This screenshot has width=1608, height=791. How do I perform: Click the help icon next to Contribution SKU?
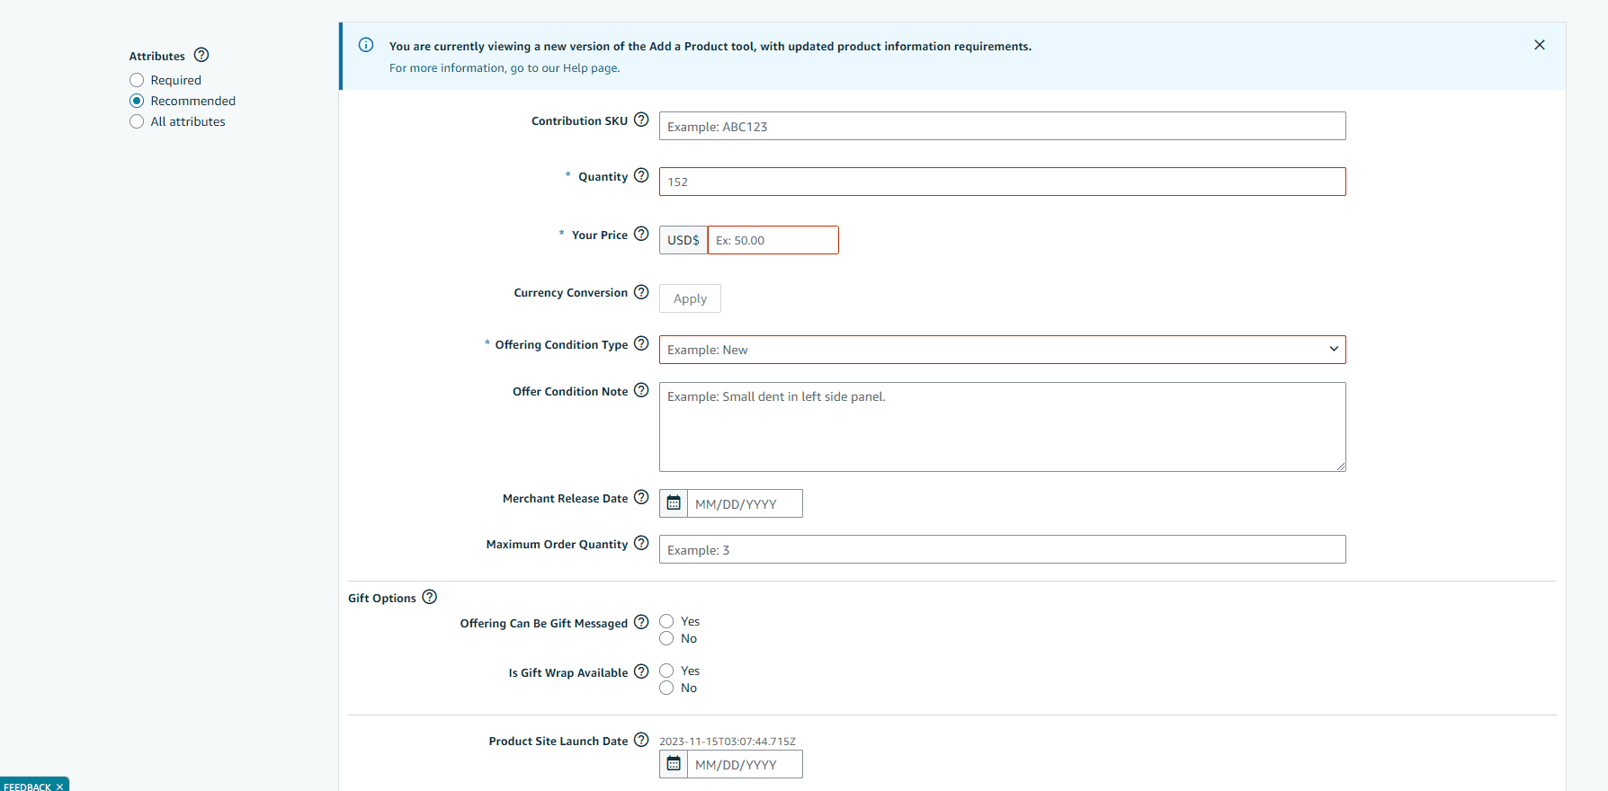coord(640,120)
